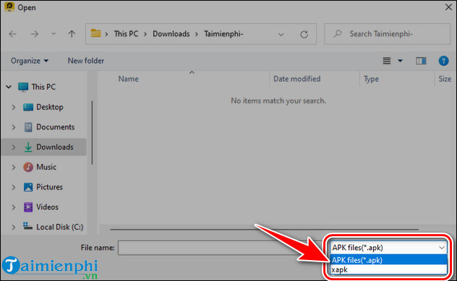Open the APK files(*.apk) file type combo box
This screenshot has height=281, width=457.
(x=388, y=248)
